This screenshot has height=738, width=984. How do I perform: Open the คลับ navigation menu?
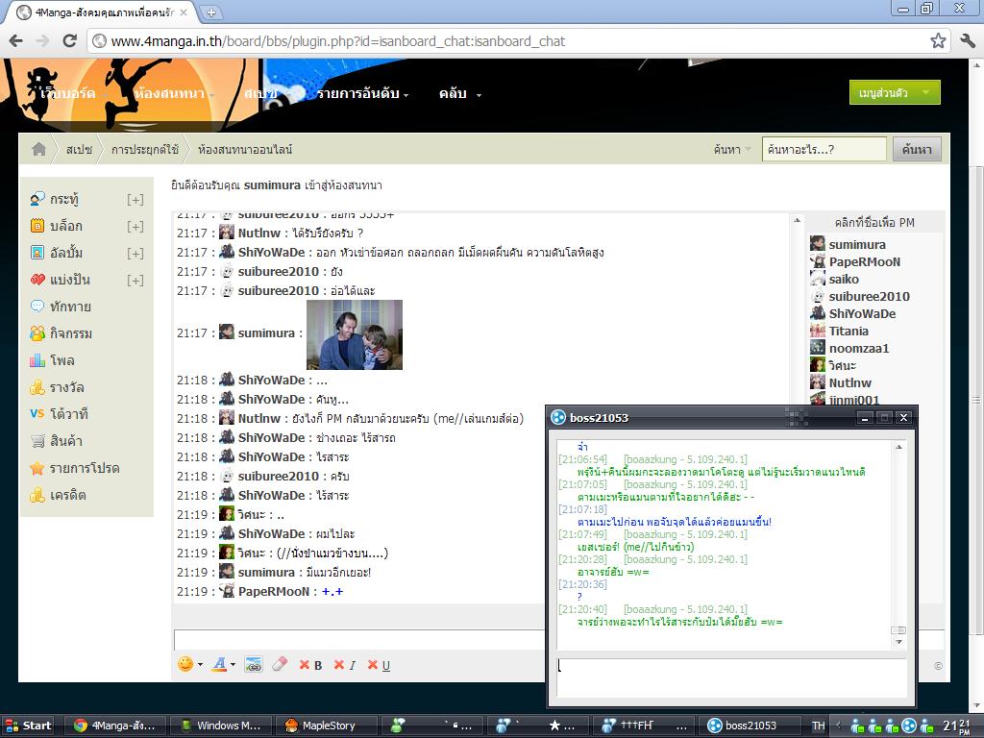pos(460,93)
